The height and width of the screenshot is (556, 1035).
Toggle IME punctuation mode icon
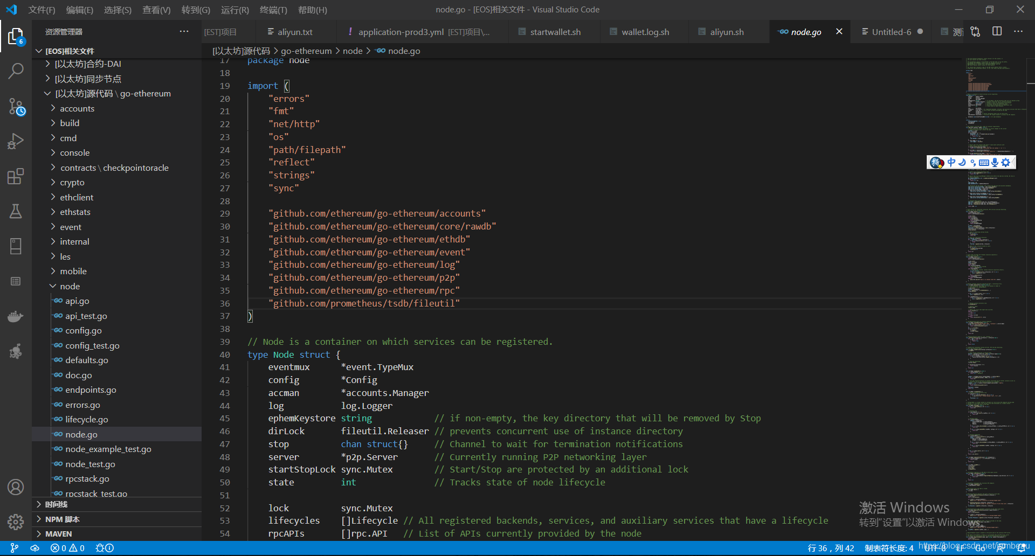tap(972, 162)
